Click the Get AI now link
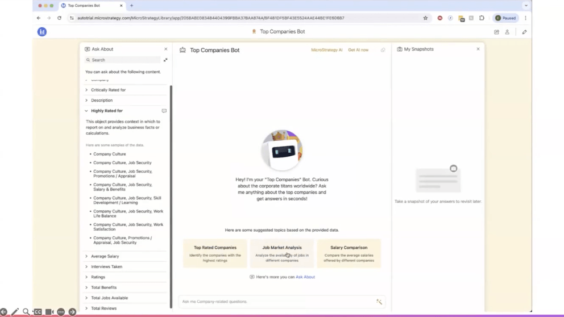Screen dimensions: 564x317 pyautogui.click(x=358, y=50)
